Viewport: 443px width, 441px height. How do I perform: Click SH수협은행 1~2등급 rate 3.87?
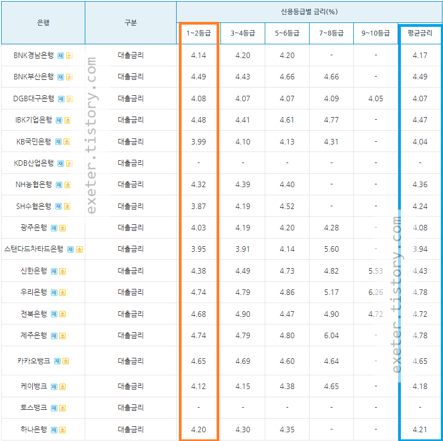[199, 207]
